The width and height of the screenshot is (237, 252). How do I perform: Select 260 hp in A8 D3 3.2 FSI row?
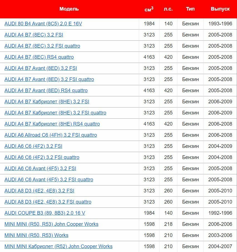pos(168,191)
